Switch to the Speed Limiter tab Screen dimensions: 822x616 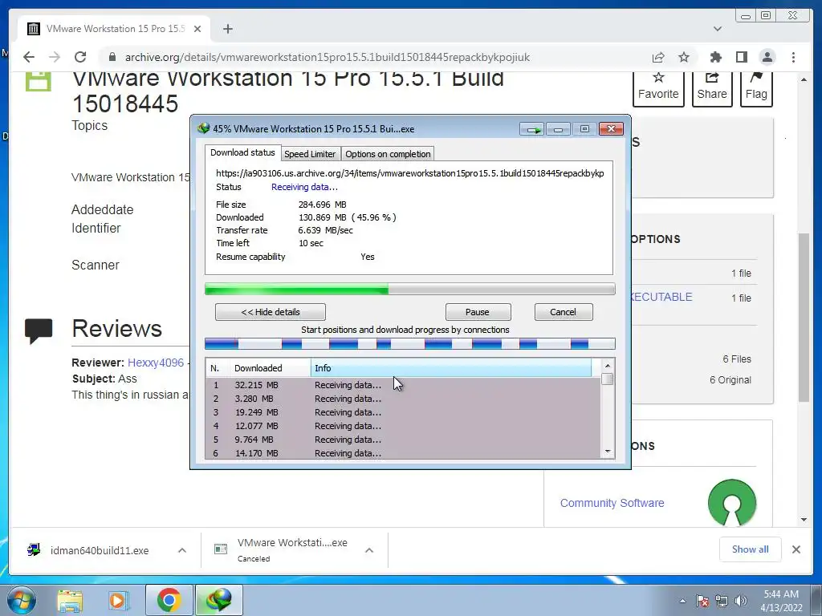(310, 154)
